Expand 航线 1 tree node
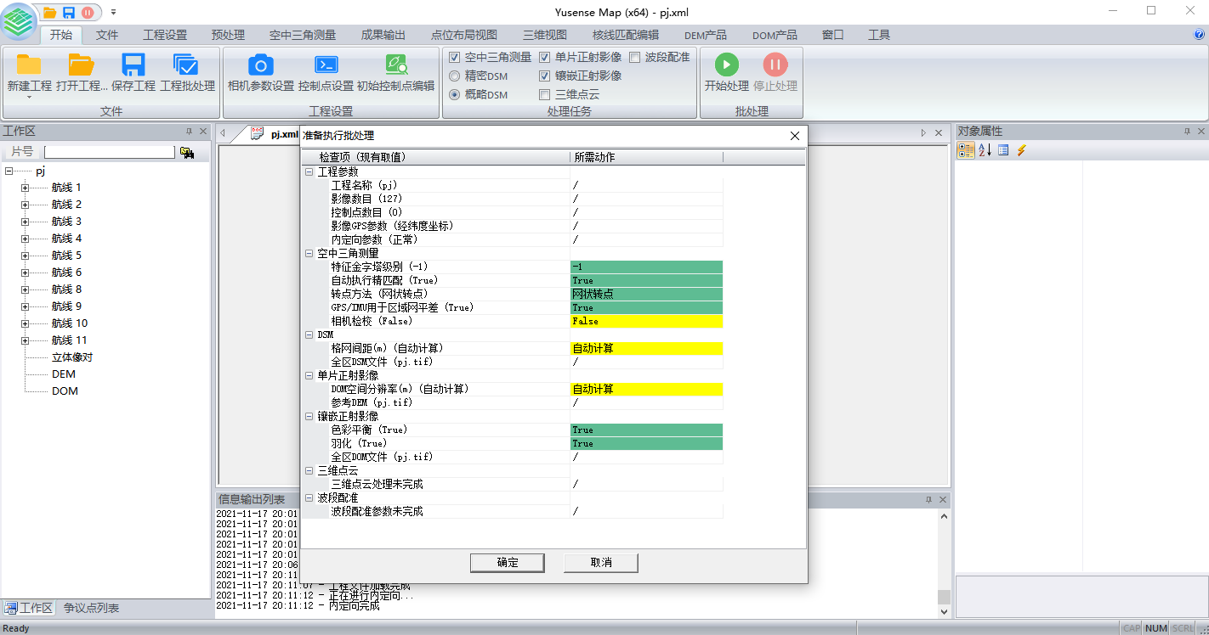This screenshot has height=635, width=1209. (25, 188)
